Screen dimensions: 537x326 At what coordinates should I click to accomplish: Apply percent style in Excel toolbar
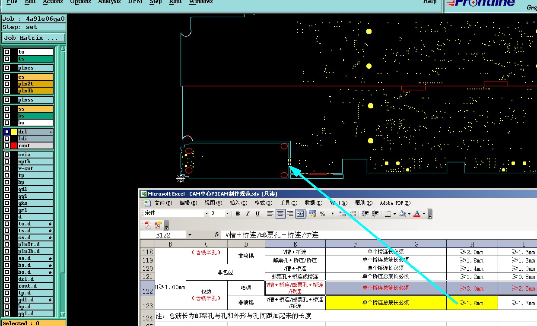tap(323, 213)
